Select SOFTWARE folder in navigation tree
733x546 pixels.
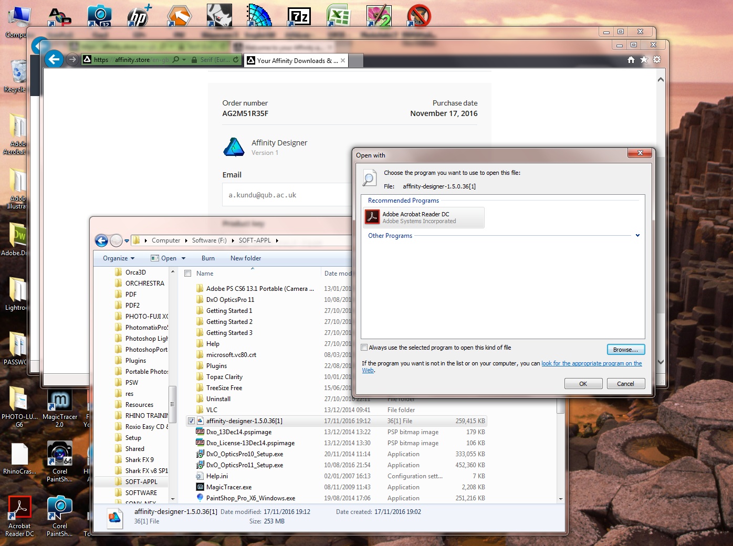(141, 493)
